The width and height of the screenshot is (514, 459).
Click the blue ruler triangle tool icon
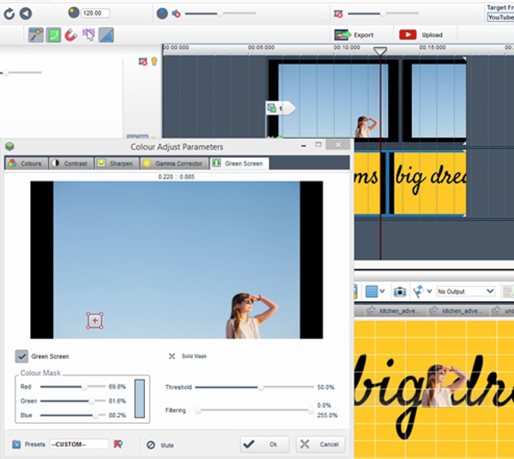(x=106, y=35)
